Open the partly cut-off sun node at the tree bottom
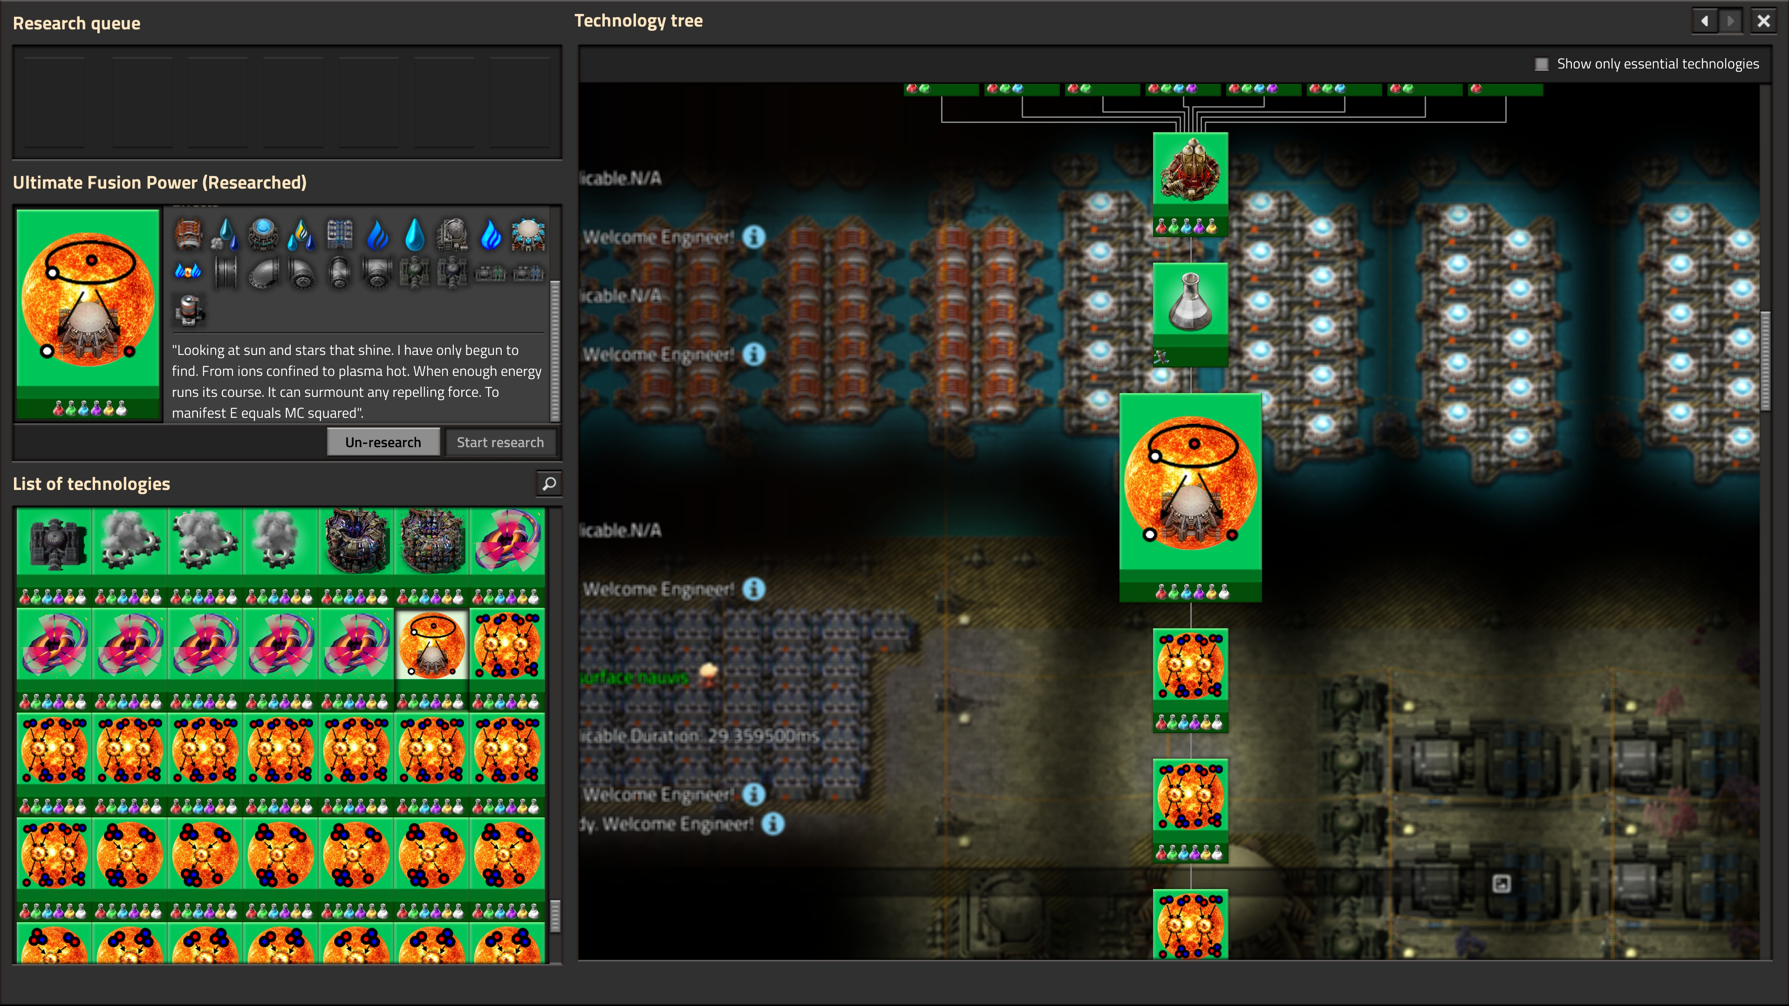1789x1006 pixels. (x=1190, y=924)
